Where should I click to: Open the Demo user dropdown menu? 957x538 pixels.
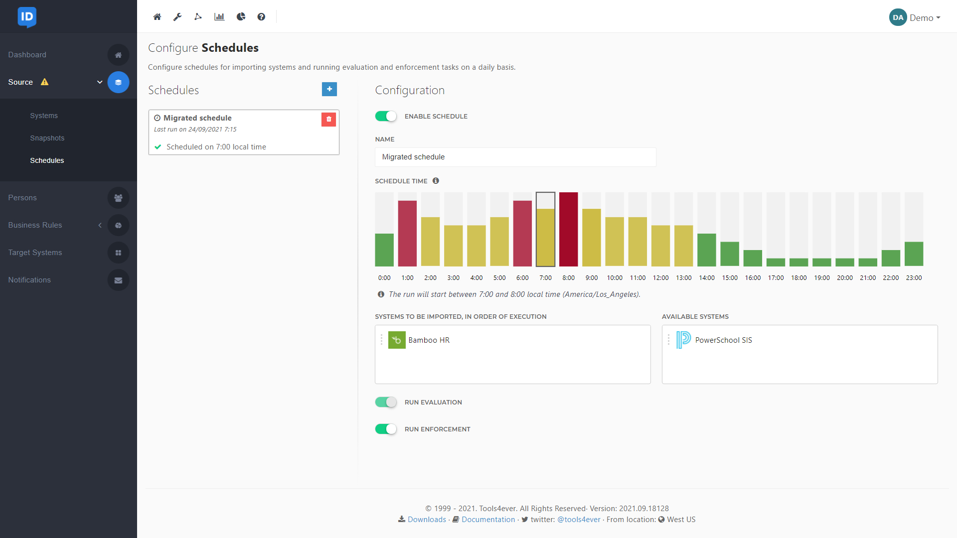(915, 17)
